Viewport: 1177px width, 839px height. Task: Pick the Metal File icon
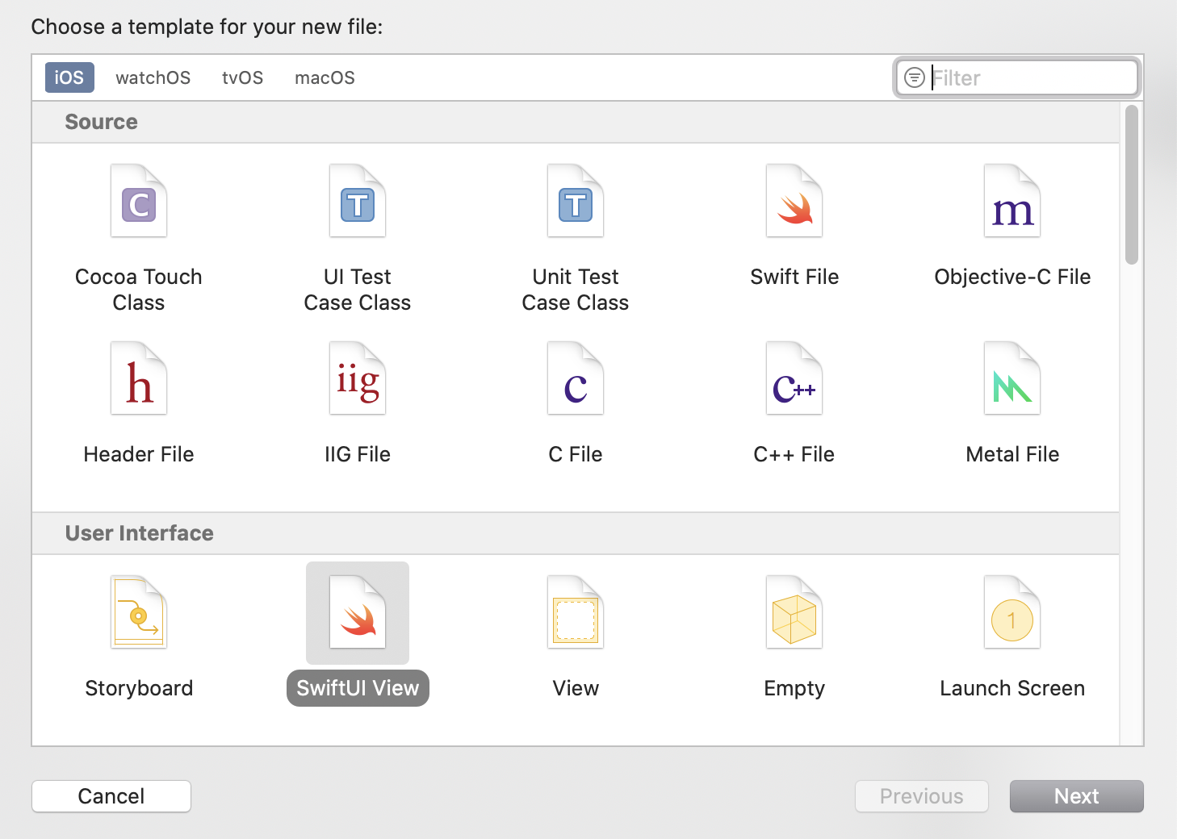pos(1012,378)
